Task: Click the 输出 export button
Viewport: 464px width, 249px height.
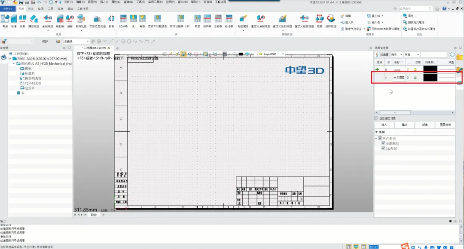Action: pos(404,125)
